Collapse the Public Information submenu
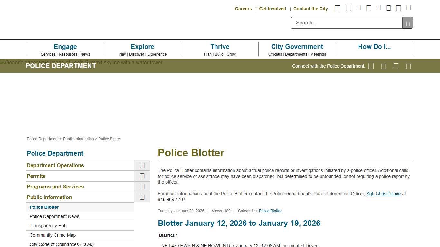Viewport: 440px width, 247px height. pos(142,197)
